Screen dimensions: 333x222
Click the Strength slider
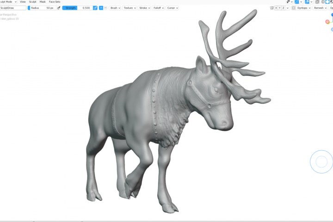coord(78,8)
